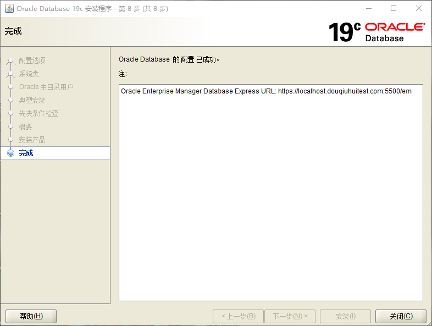
Task: Minimize the Oracle installer window
Action: [x=369, y=9]
